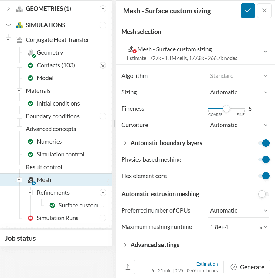Close the Mesh settings panel
The height and width of the screenshot is (278, 275).
pos(264,11)
